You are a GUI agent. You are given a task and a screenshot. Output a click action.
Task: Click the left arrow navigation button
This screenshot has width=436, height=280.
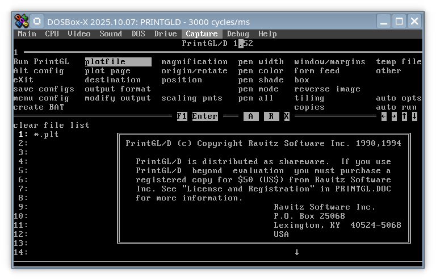click(x=384, y=116)
